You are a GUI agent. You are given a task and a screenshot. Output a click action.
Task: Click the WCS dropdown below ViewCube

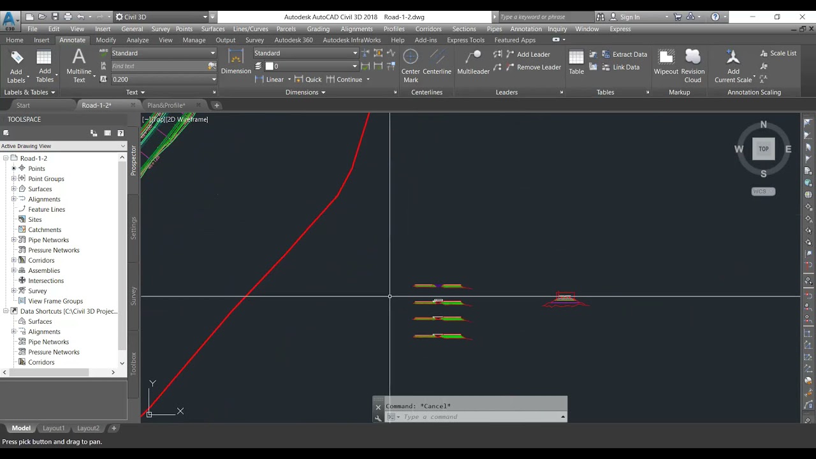(x=763, y=191)
